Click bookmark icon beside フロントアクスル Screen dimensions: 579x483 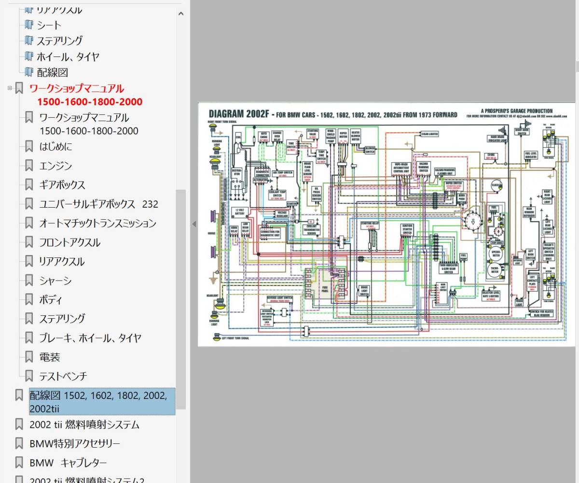[x=29, y=242]
